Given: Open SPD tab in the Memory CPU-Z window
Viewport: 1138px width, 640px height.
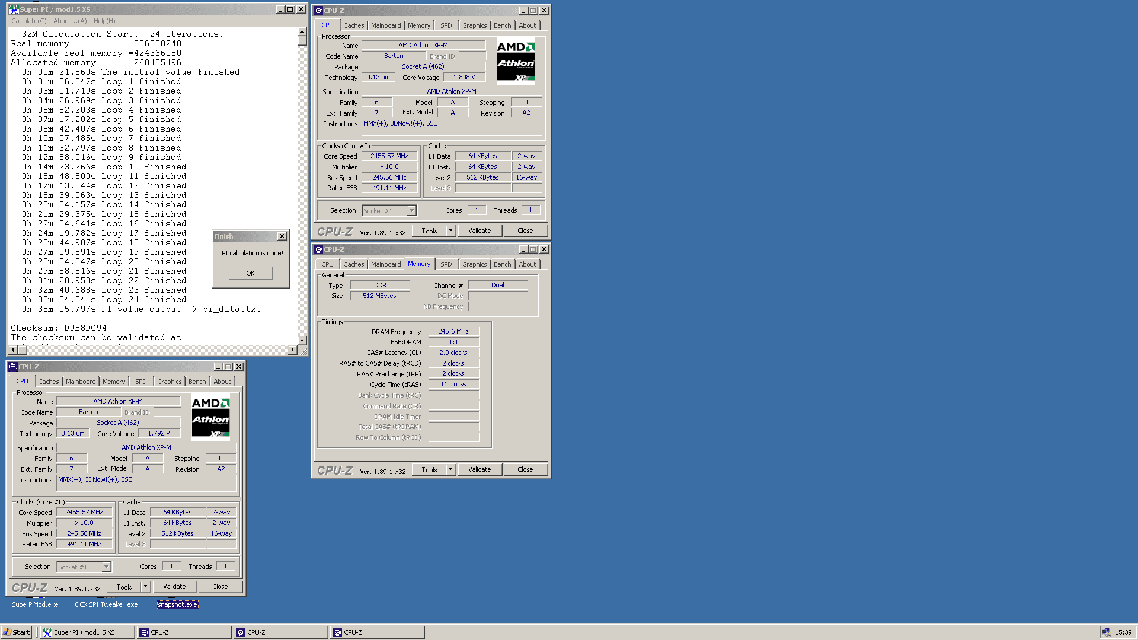Looking at the screenshot, I should point(446,264).
